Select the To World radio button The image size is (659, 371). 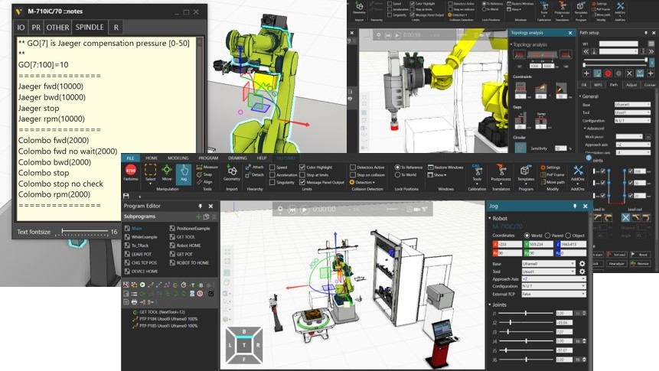(397, 174)
